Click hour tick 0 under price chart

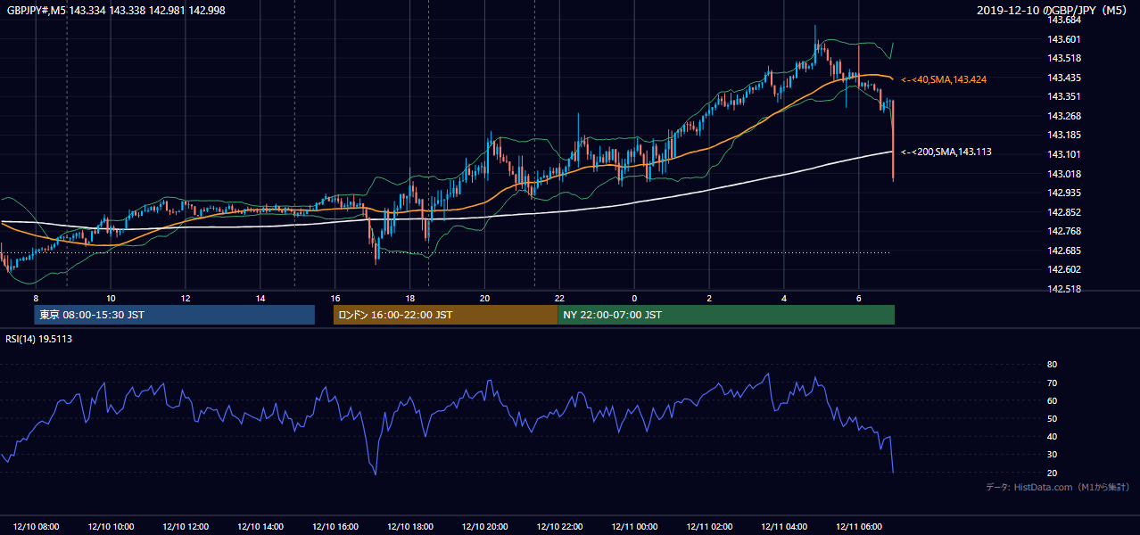(634, 298)
